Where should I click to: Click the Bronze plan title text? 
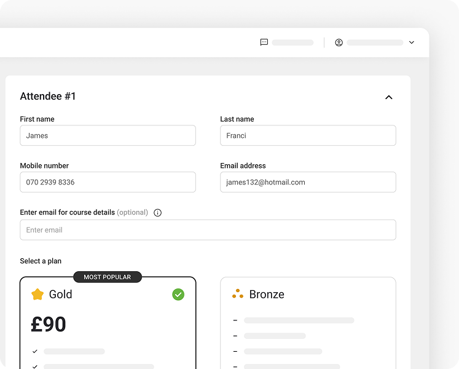point(267,295)
